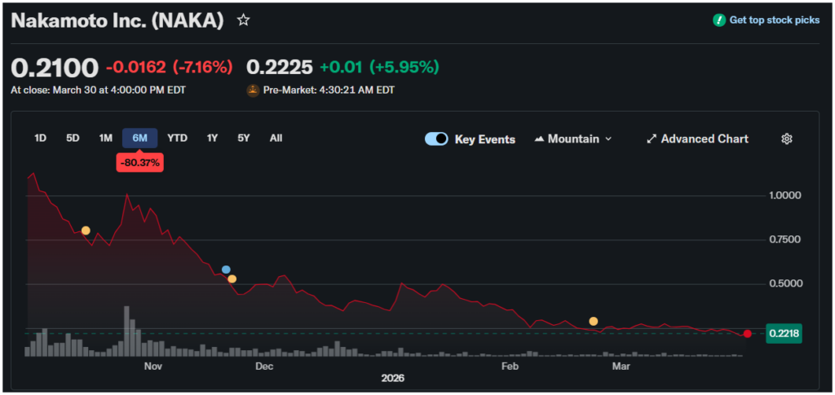Click the Pre-Market 4:30:21 AM EDT timestamp
835x395 pixels.
click(x=329, y=90)
